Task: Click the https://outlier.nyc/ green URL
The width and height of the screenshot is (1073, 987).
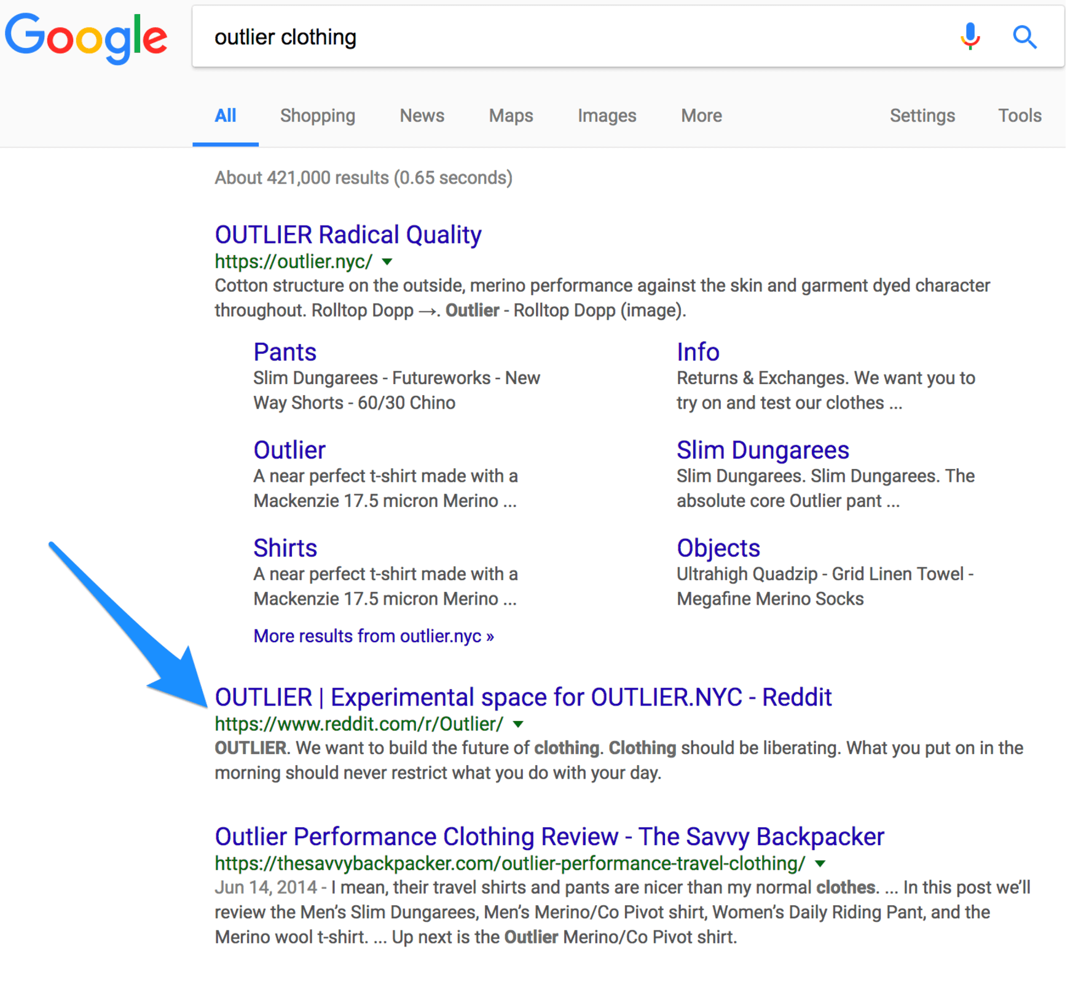Action: coord(294,262)
